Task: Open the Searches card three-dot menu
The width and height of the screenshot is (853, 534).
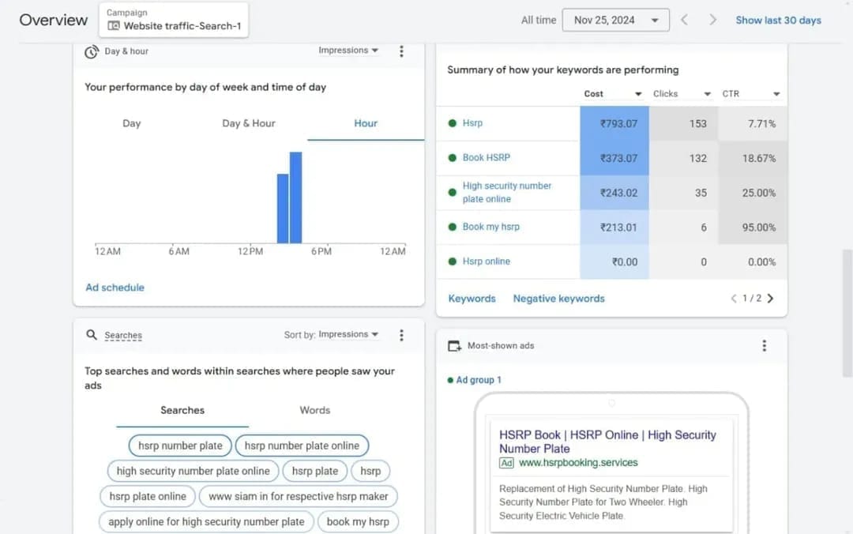Action: point(401,335)
